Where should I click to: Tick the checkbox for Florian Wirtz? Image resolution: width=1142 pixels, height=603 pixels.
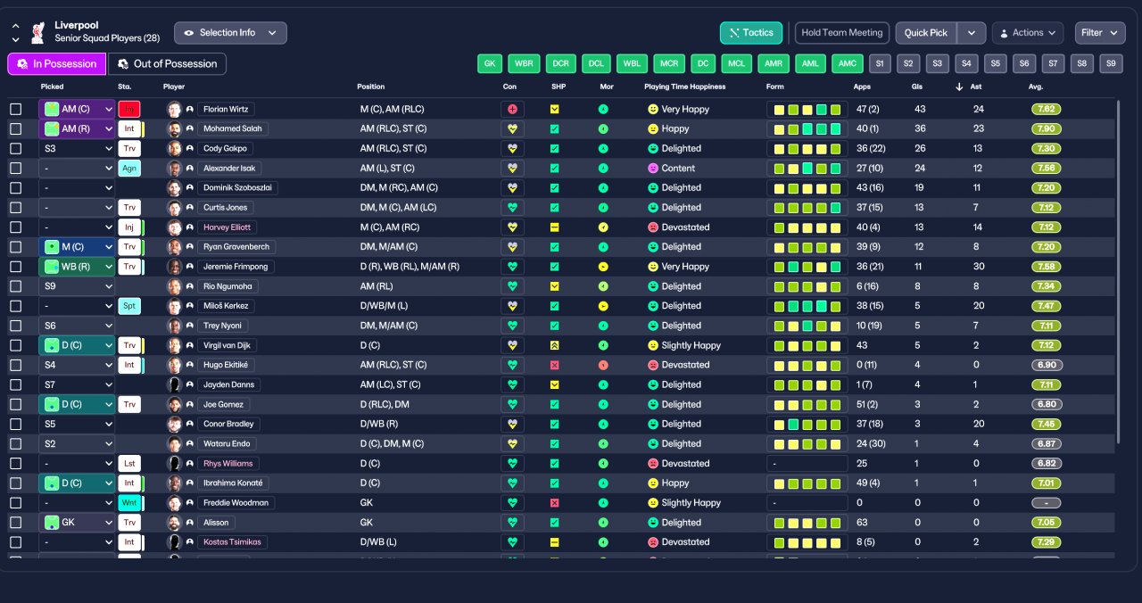click(x=15, y=109)
